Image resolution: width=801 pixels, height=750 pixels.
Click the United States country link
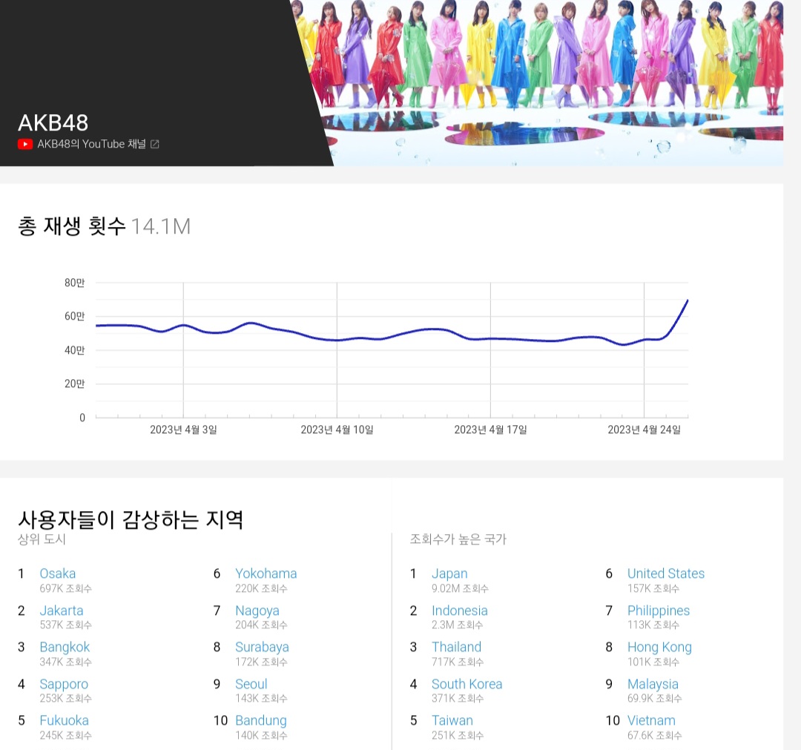tap(665, 573)
